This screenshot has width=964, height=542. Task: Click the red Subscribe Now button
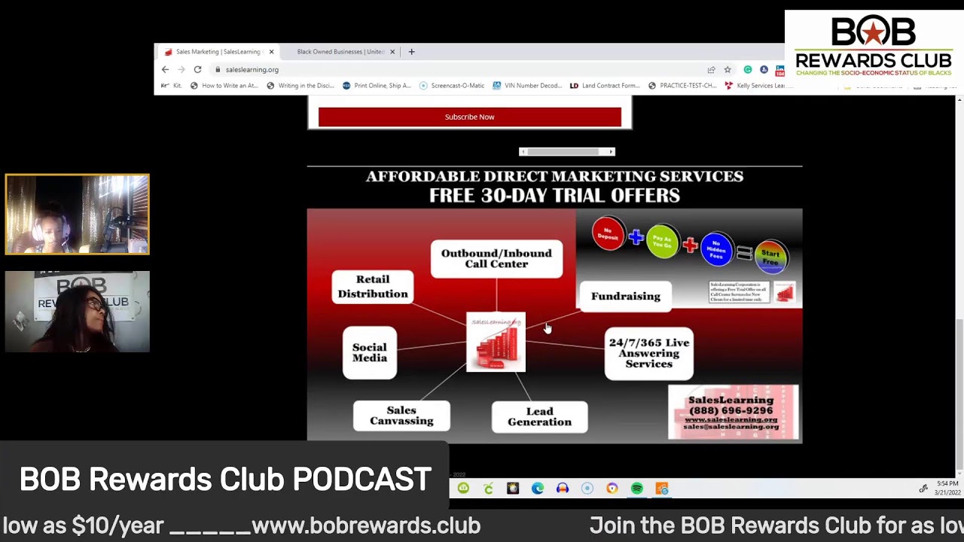470,117
